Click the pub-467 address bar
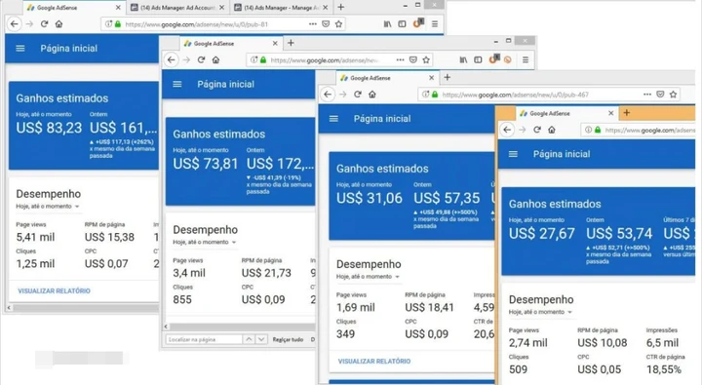This screenshot has height=385, width=702. click(x=549, y=95)
